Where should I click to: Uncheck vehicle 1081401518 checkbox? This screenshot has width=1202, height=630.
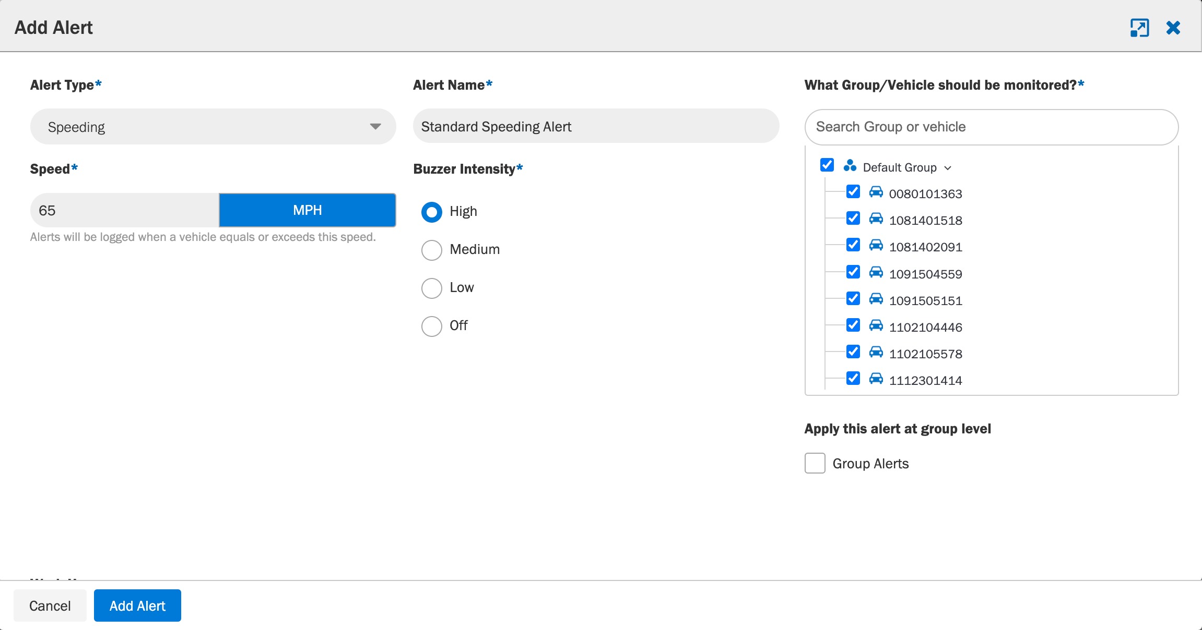tap(853, 219)
